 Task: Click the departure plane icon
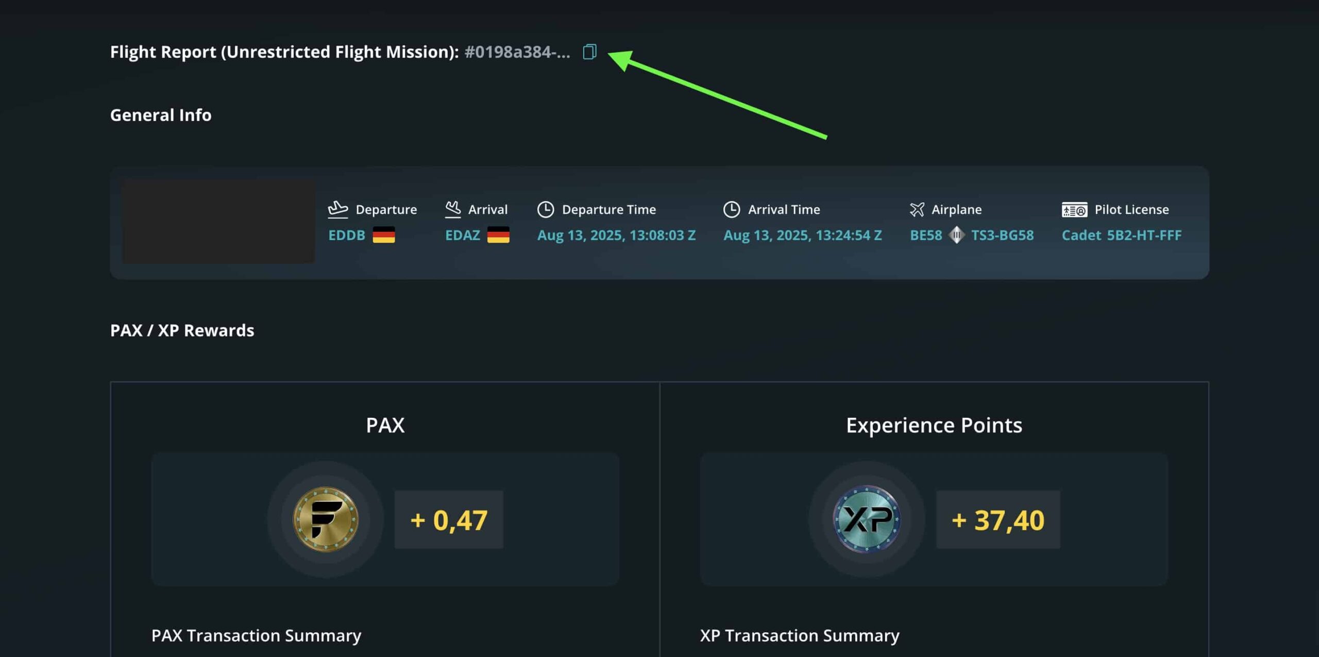click(x=338, y=209)
